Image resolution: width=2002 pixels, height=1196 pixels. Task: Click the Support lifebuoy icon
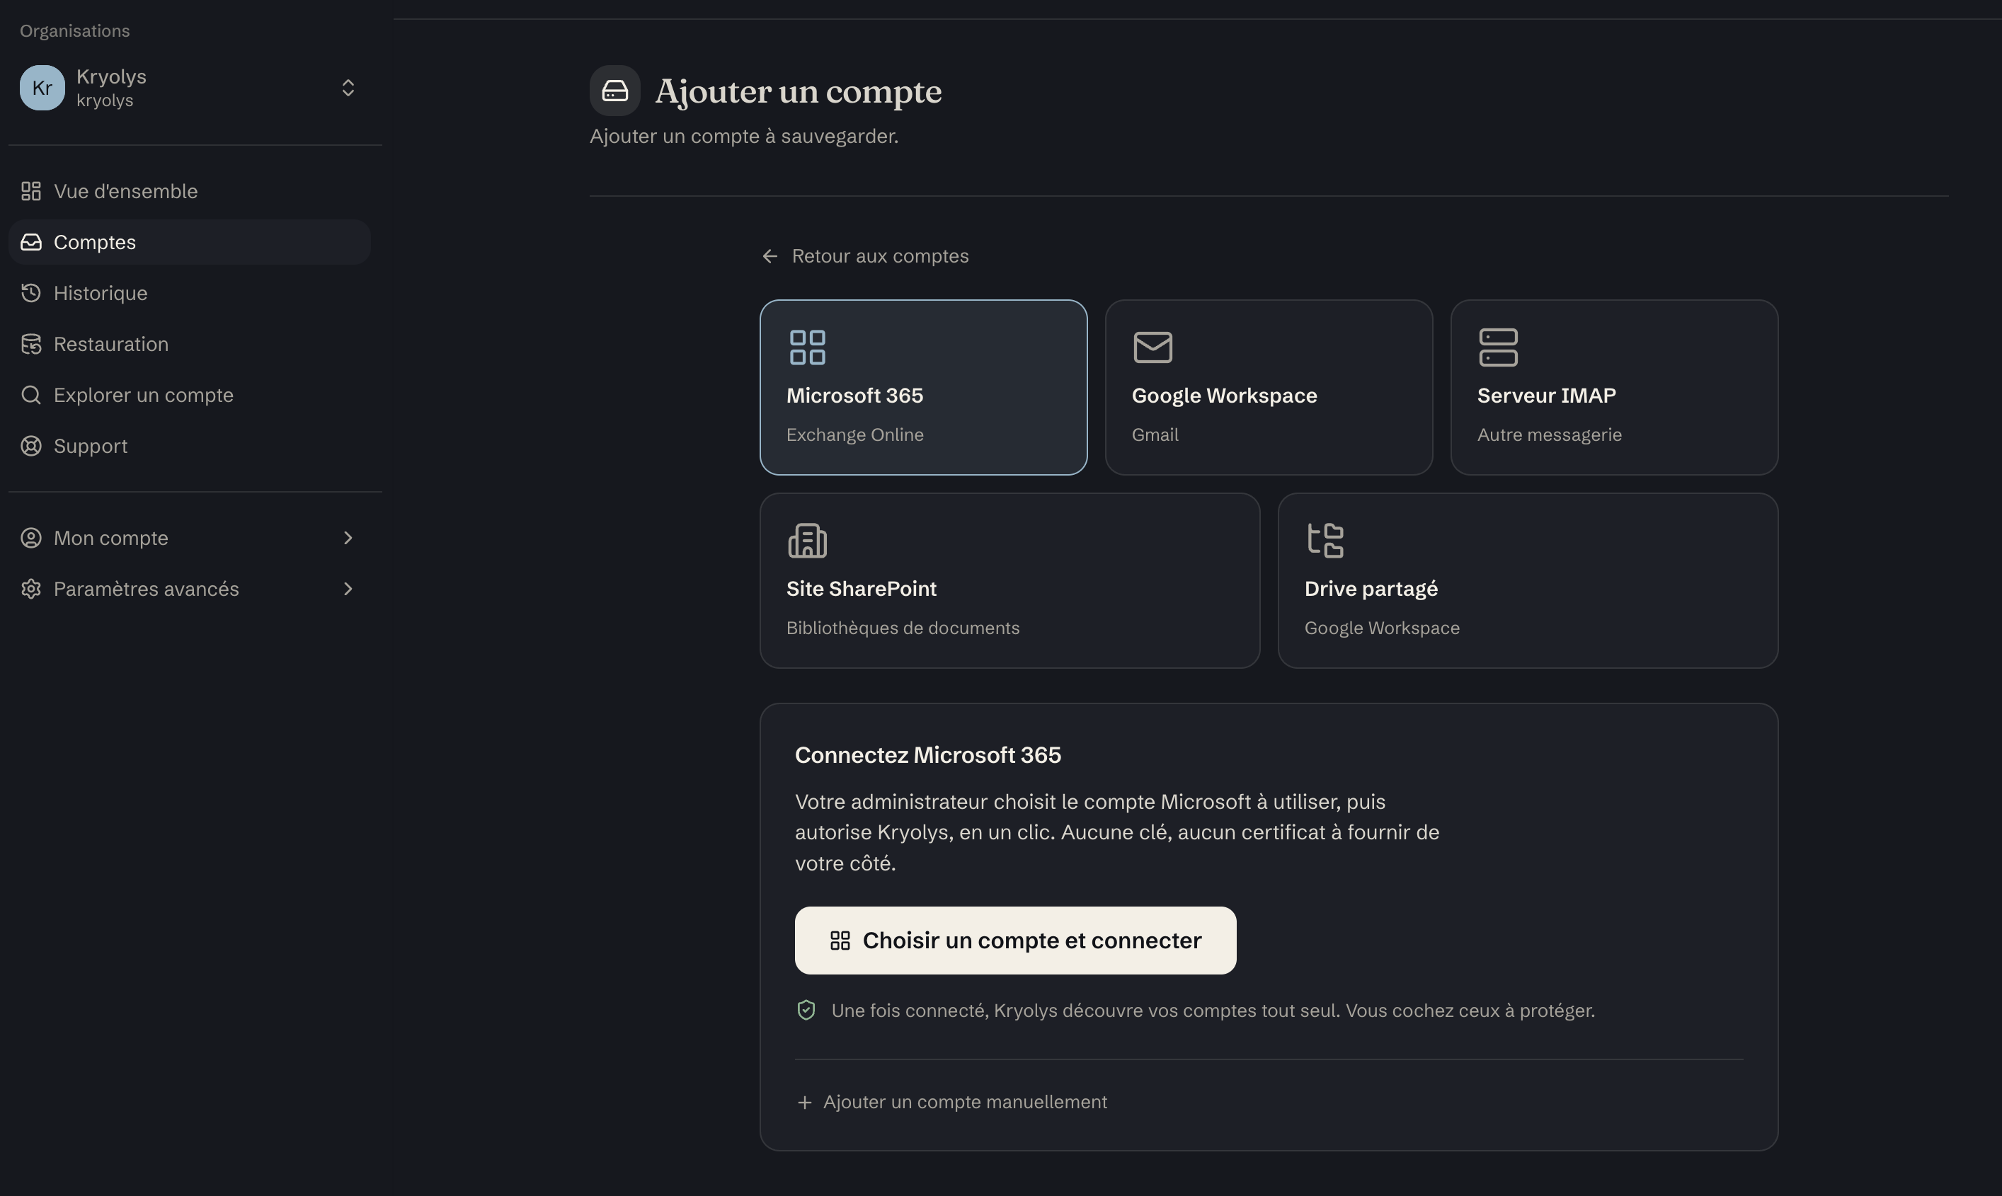30,446
